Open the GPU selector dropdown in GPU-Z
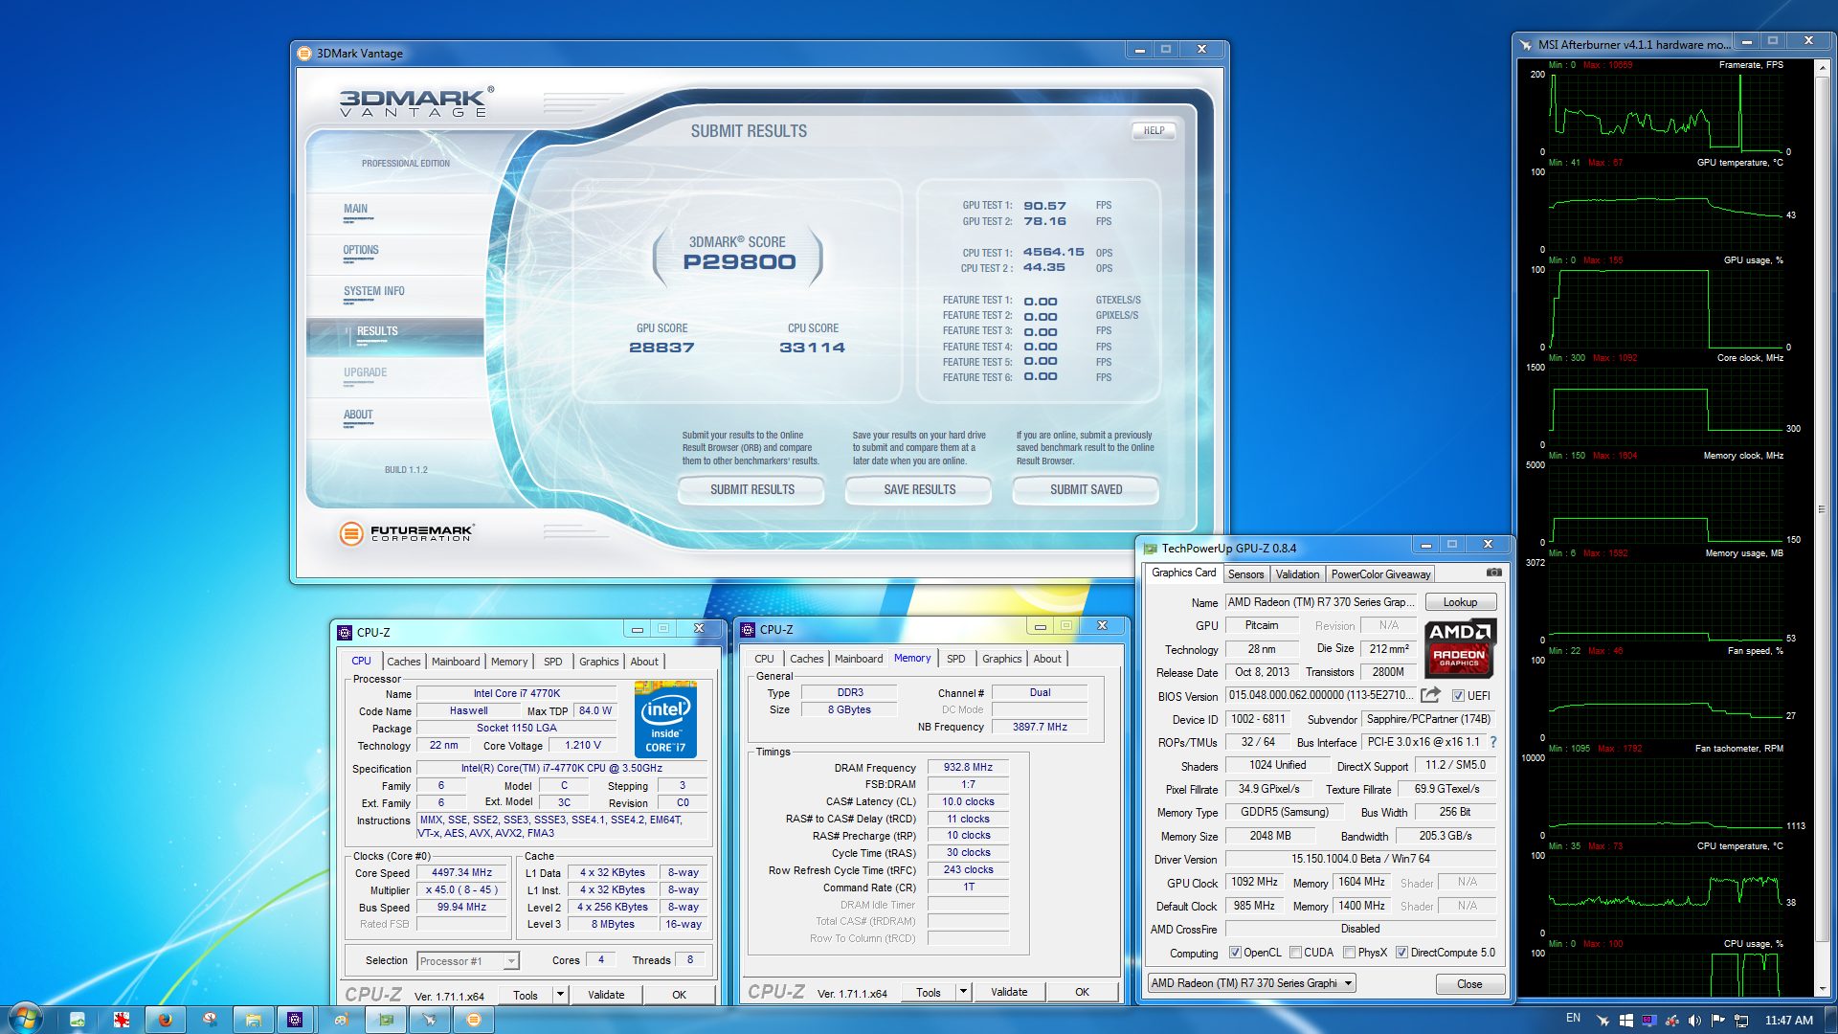 pos(1252,983)
